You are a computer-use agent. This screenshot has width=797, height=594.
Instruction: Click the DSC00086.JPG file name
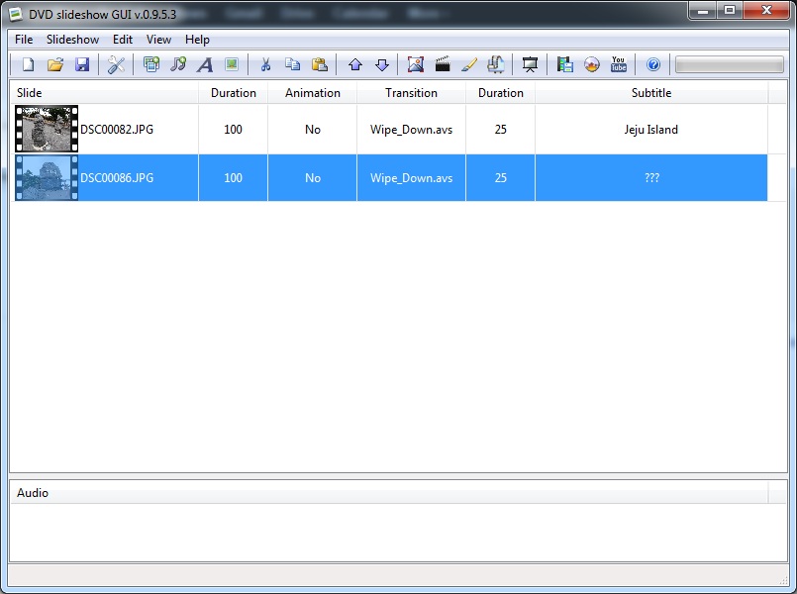coord(117,178)
